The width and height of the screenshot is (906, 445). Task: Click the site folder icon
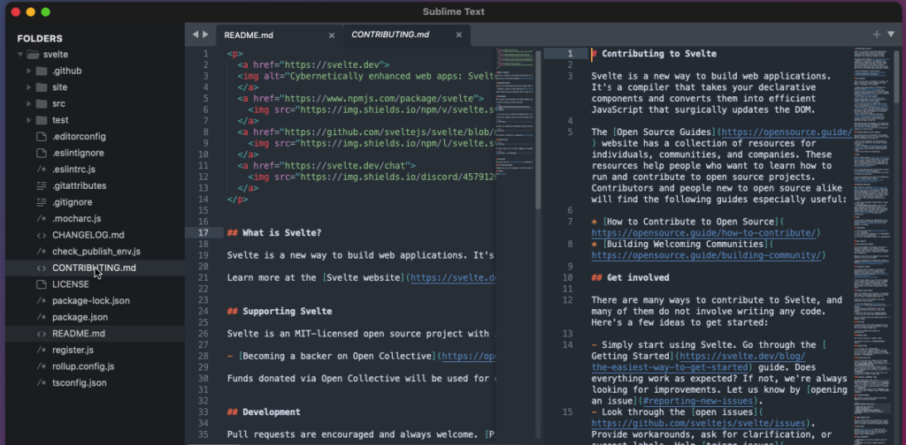pyautogui.click(x=42, y=87)
